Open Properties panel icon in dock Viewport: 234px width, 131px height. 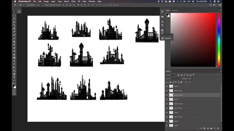(x=162, y=38)
